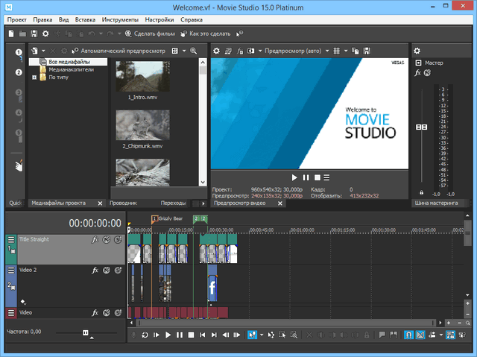Open the edit tool dropdown arrow
The width and height of the screenshot is (477, 357).
tap(262, 335)
